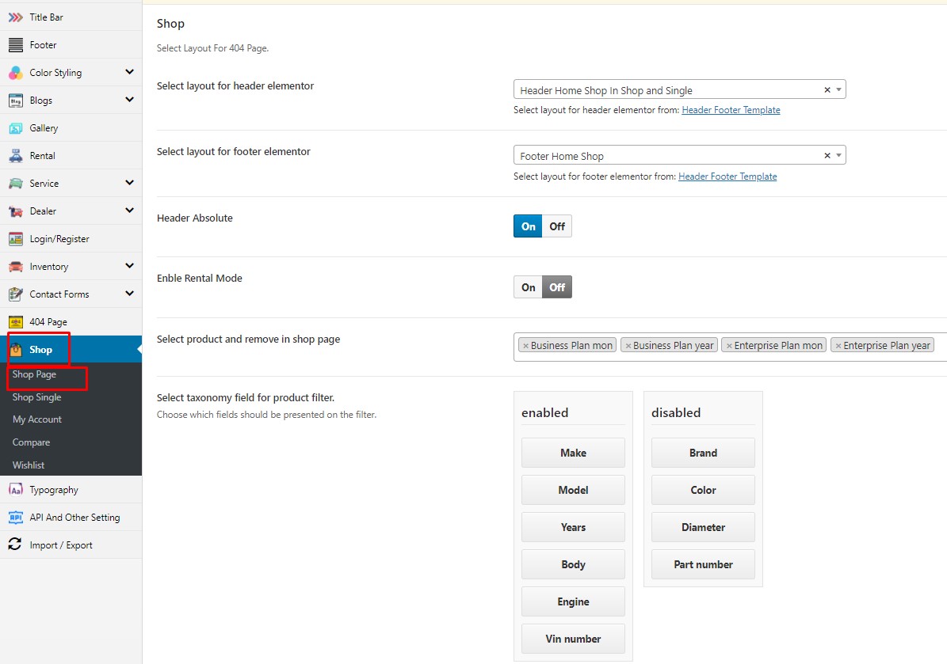Remove Business Plan mon tag
The height and width of the screenshot is (664, 947).
tap(525, 346)
